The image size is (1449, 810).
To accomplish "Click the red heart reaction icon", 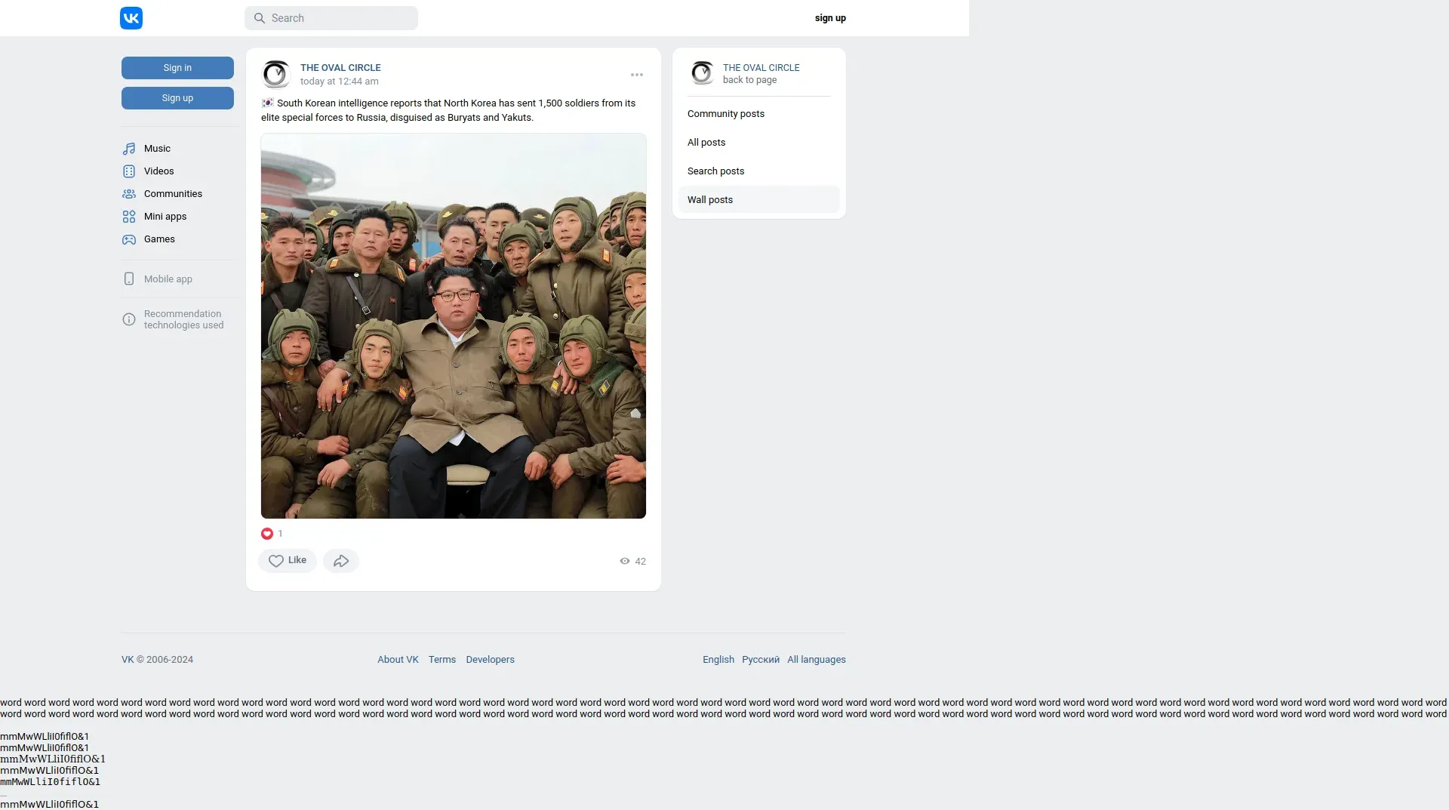I will point(267,534).
